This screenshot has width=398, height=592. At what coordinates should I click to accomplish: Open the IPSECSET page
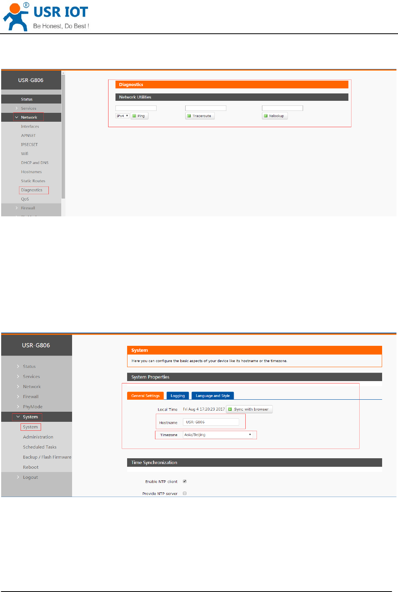click(29, 145)
